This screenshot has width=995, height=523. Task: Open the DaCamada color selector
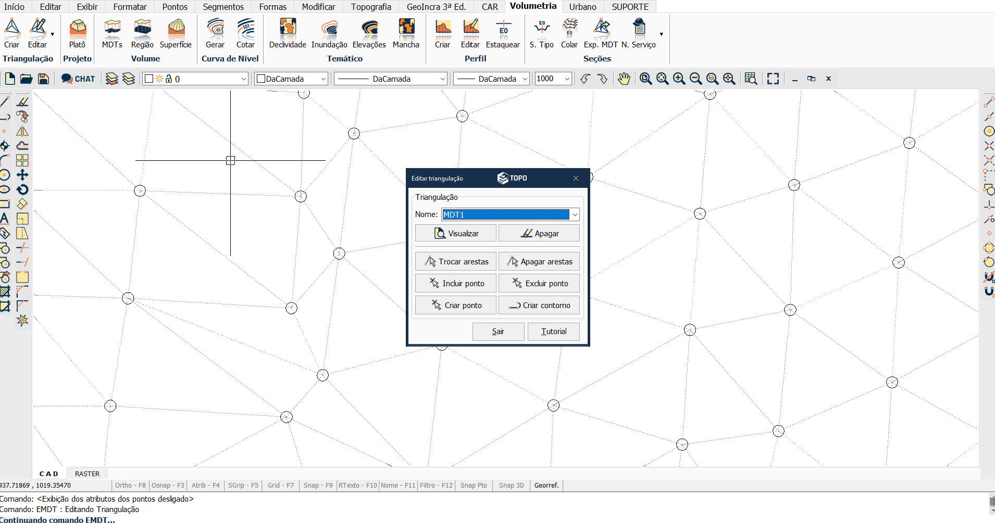pyautogui.click(x=291, y=79)
